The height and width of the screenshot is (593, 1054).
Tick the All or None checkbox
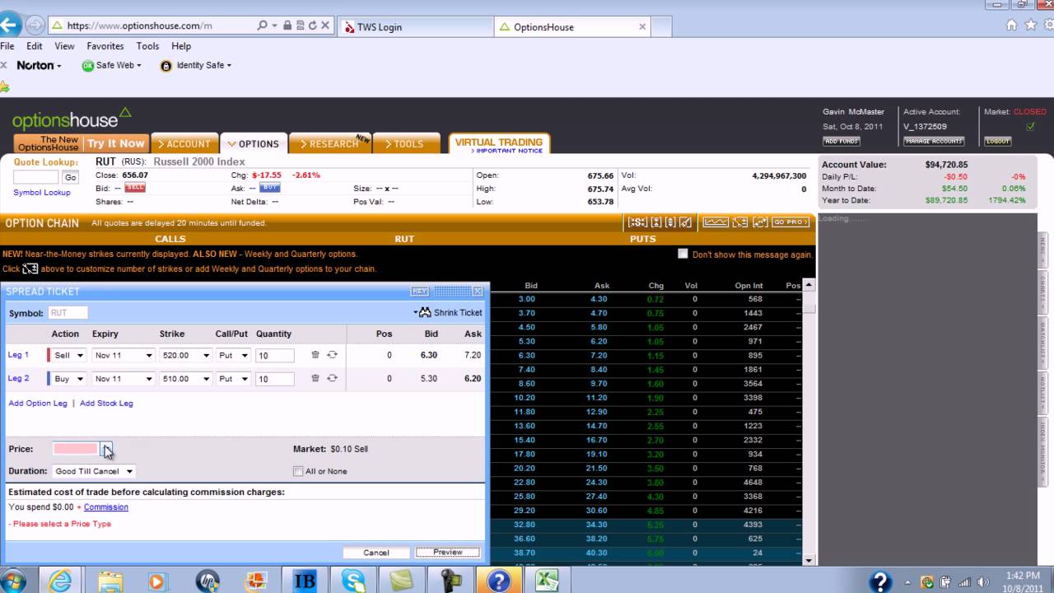tap(298, 471)
